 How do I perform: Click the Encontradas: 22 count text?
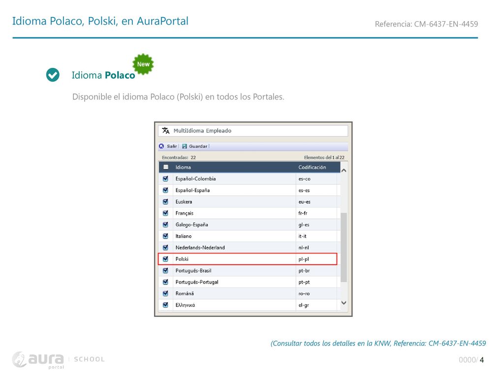point(179,157)
